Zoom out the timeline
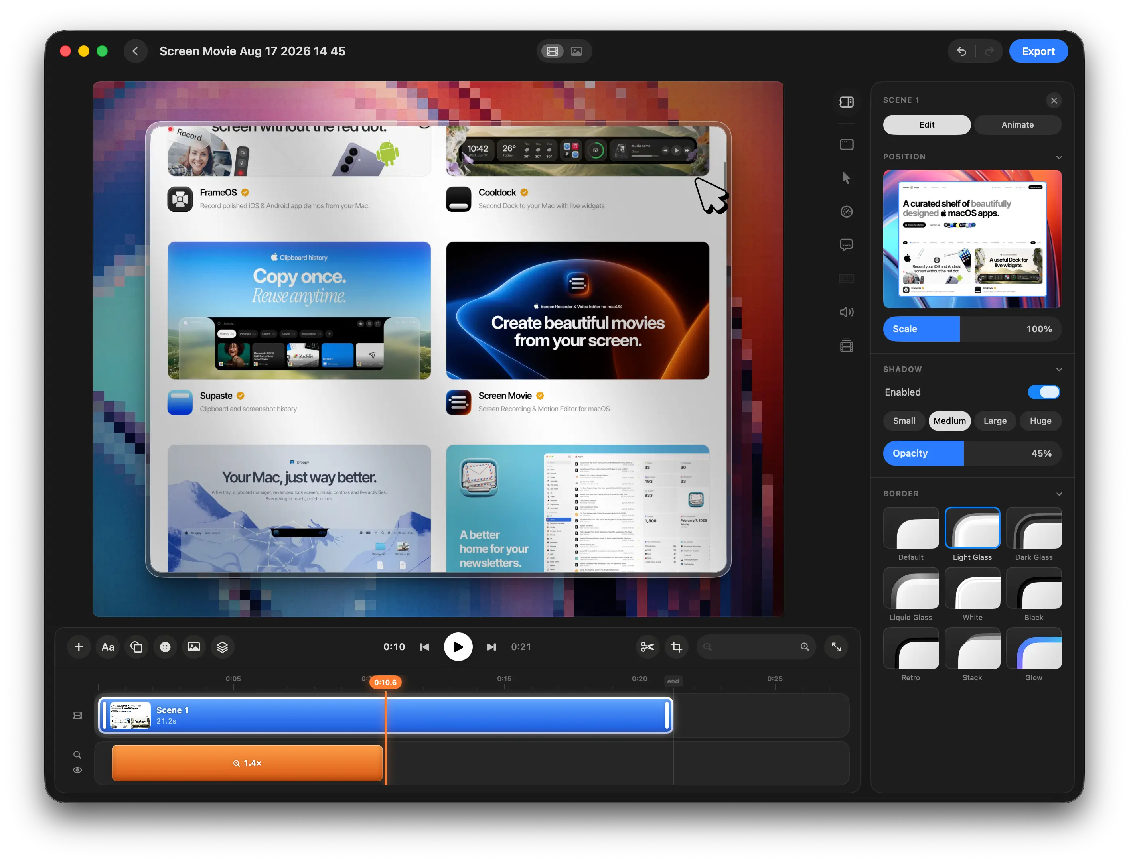Image resolution: width=1129 pixels, height=862 pixels. [707, 647]
